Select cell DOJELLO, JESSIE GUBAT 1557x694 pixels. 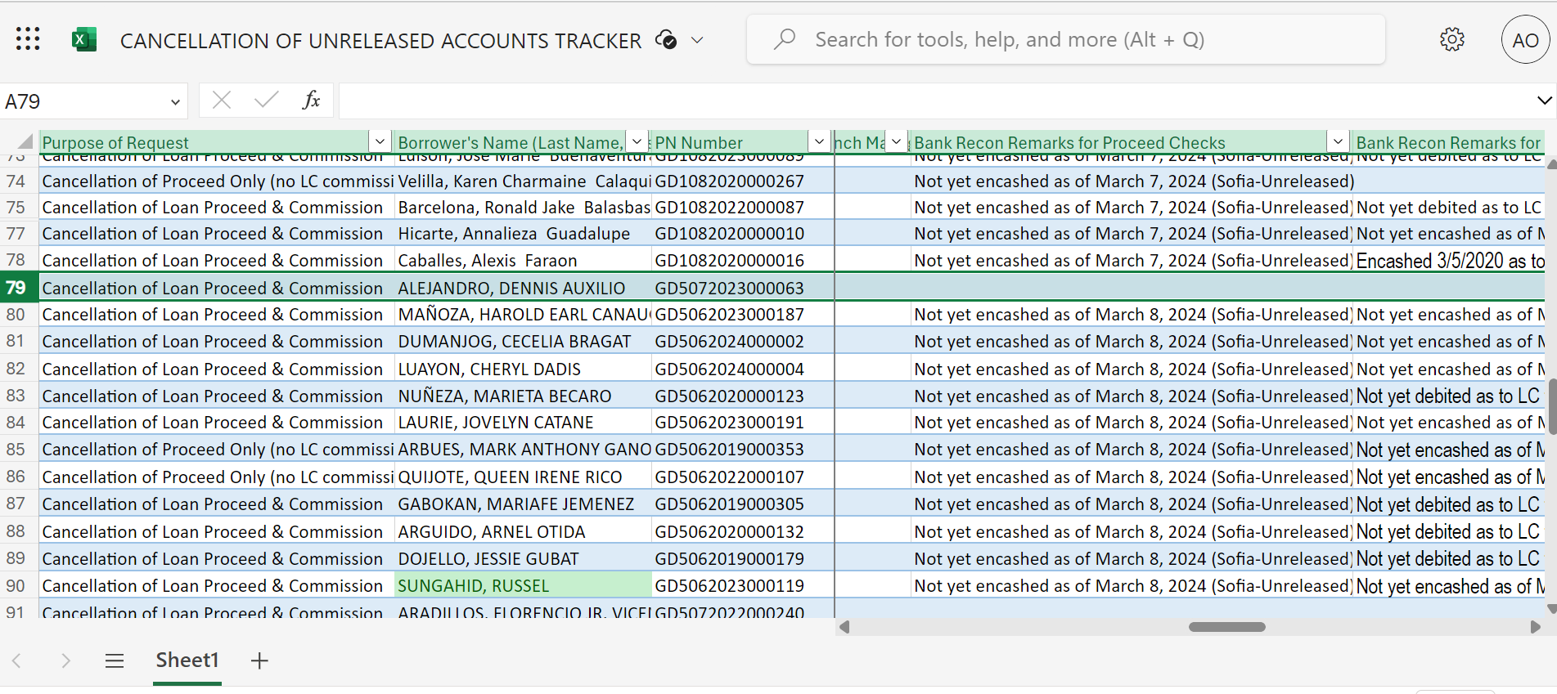523,559
